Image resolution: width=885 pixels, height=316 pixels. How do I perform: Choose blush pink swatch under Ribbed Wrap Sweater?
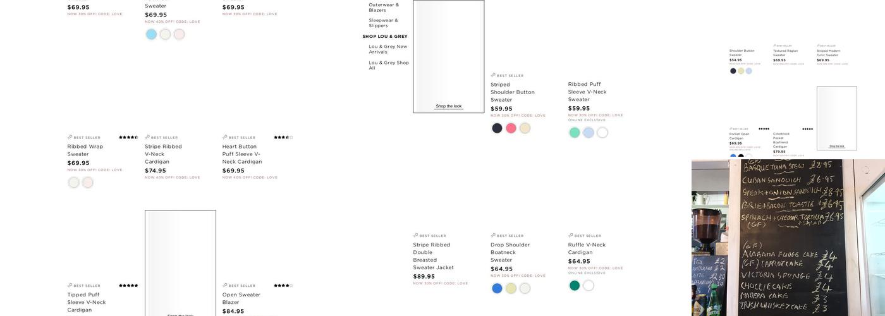point(88,183)
